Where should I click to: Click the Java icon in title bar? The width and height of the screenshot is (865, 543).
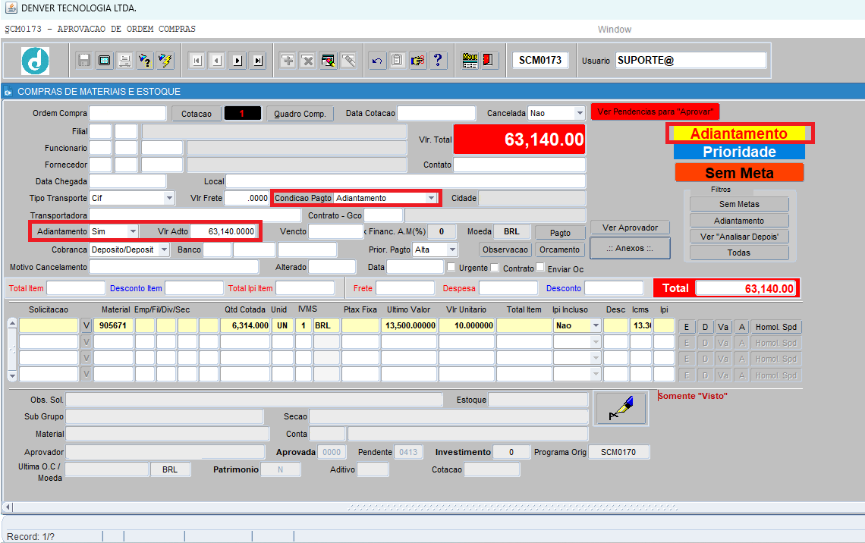11,8
